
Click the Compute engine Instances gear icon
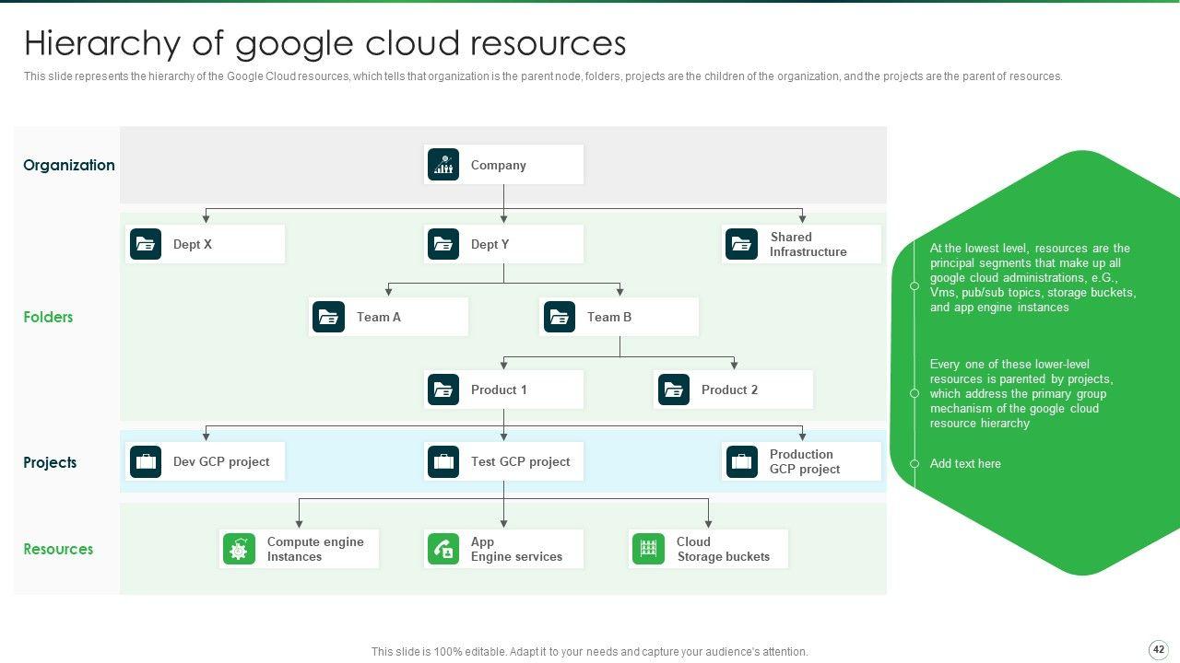pyautogui.click(x=239, y=549)
